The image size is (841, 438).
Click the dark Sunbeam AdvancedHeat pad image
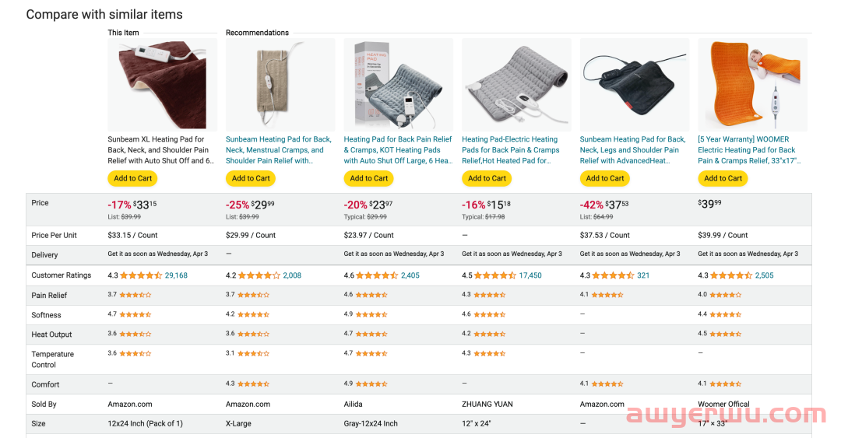point(635,85)
